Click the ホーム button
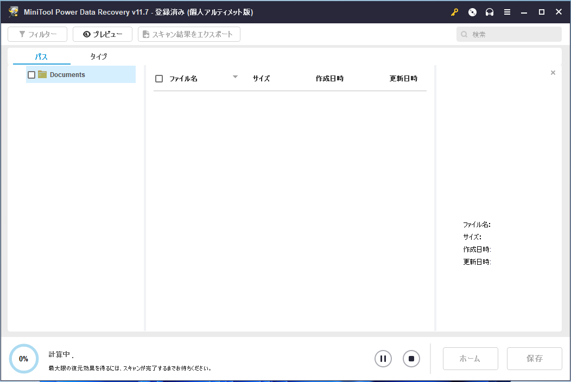Screen dimensions: 571x382 click(x=471, y=359)
